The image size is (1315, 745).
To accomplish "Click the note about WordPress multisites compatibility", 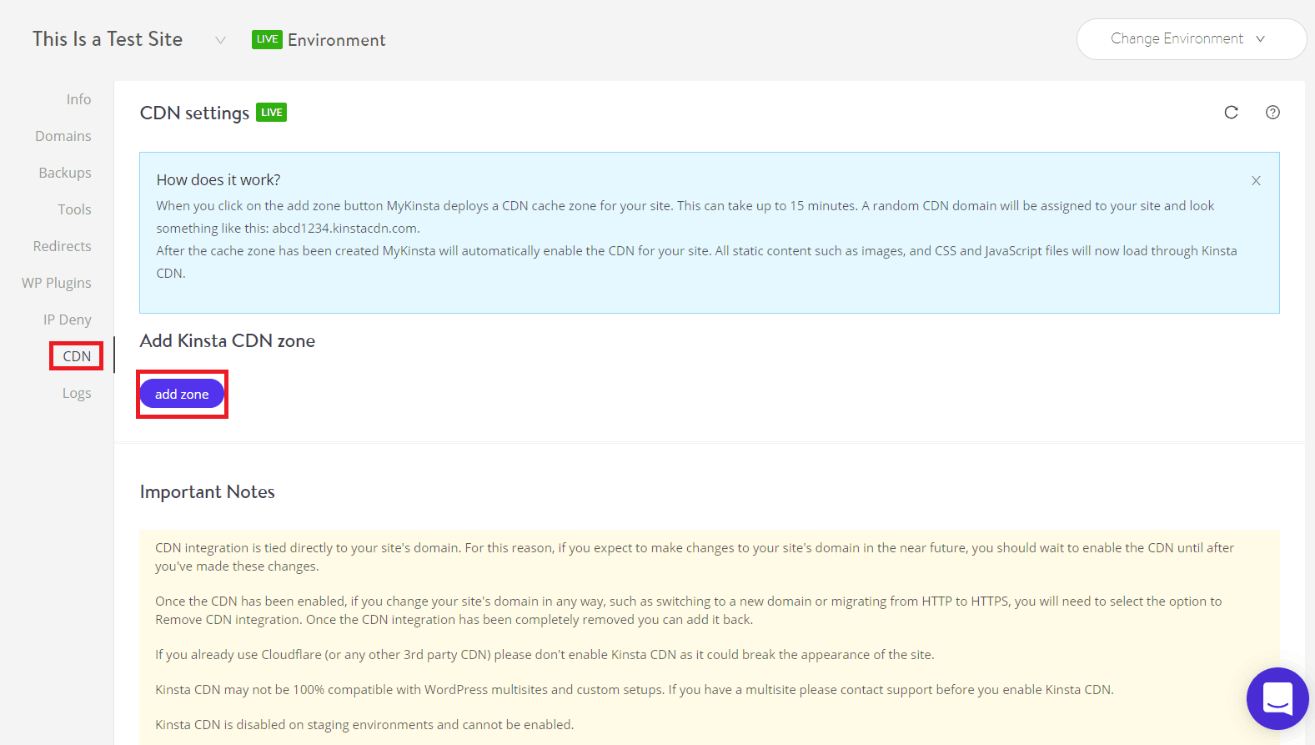I will pos(635,690).
